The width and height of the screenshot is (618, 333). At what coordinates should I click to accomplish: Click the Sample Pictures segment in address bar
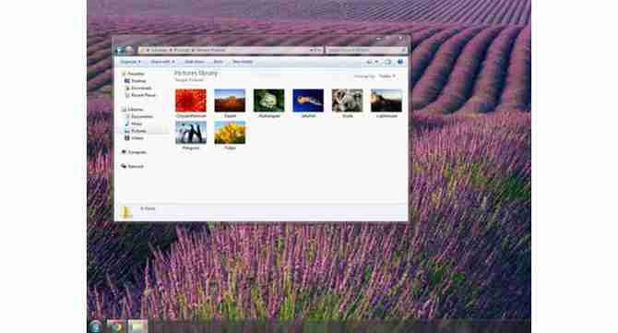click(x=211, y=50)
